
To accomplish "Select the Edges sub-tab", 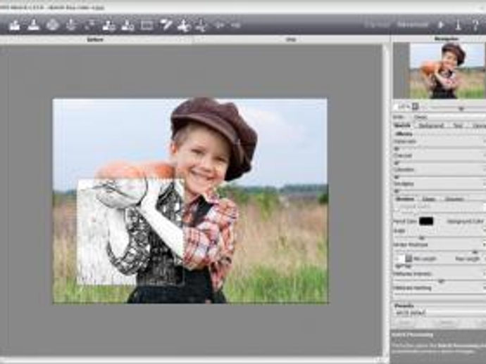I will pos(428,199).
